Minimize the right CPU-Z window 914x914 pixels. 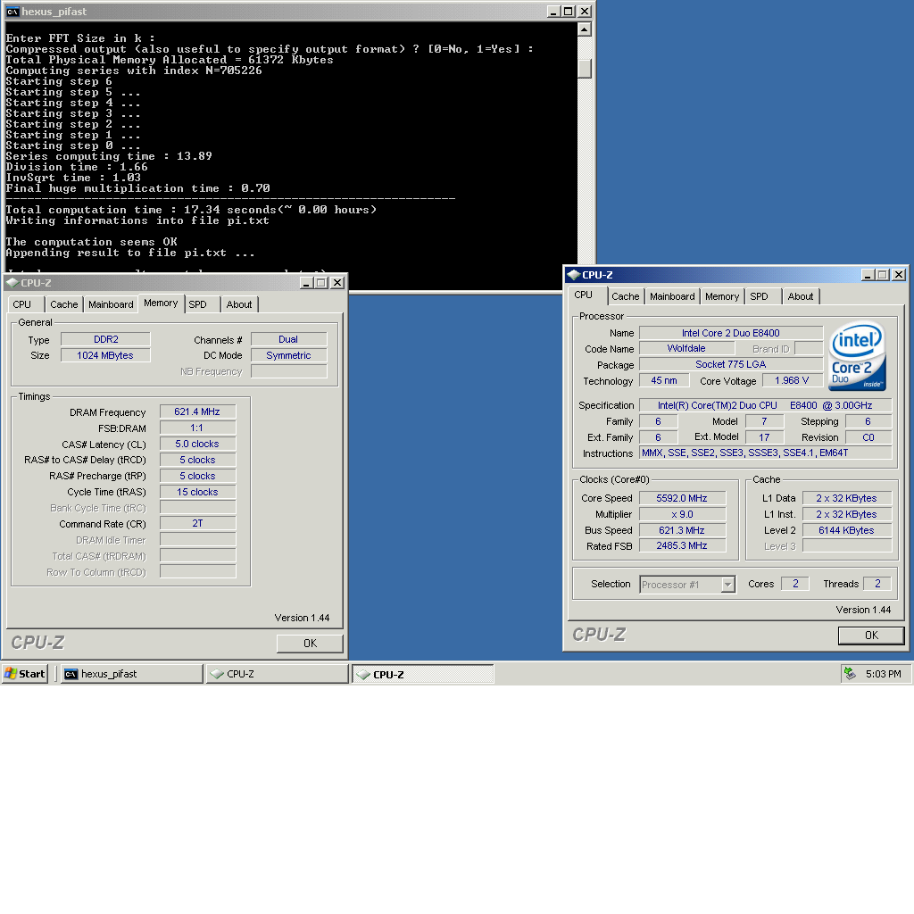click(x=868, y=275)
